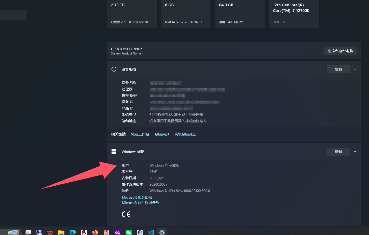This screenshot has width=369, height=235.
Task: Open the 系统保护 link
Action: (162, 134)
